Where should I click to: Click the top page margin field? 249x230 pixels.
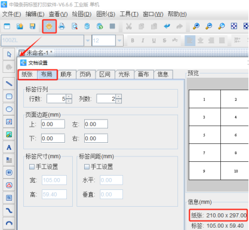(x=53, y=124)
